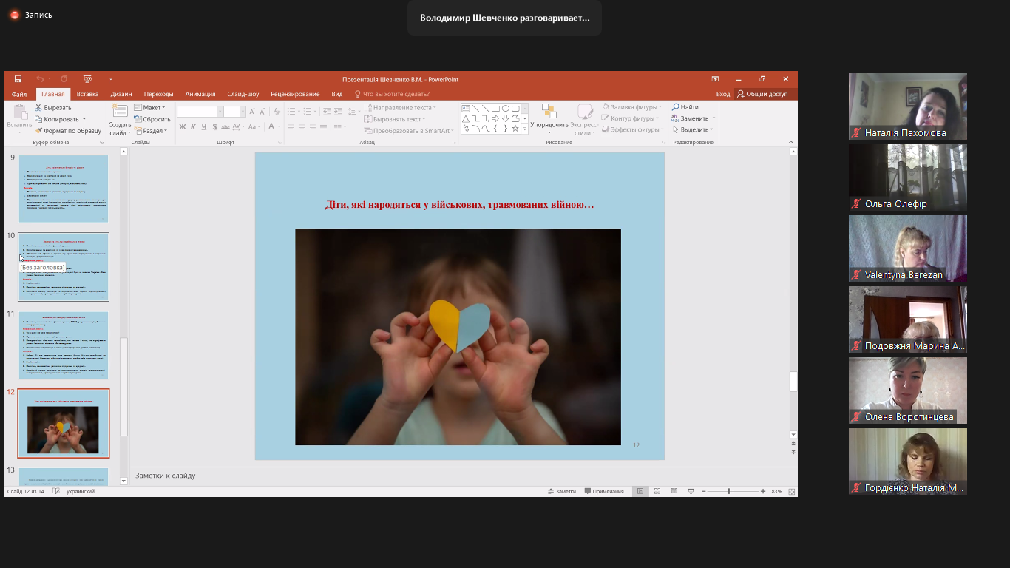Click the Общий доступ (Share) button
1010x568 pixels.
[x=762, y=94]
